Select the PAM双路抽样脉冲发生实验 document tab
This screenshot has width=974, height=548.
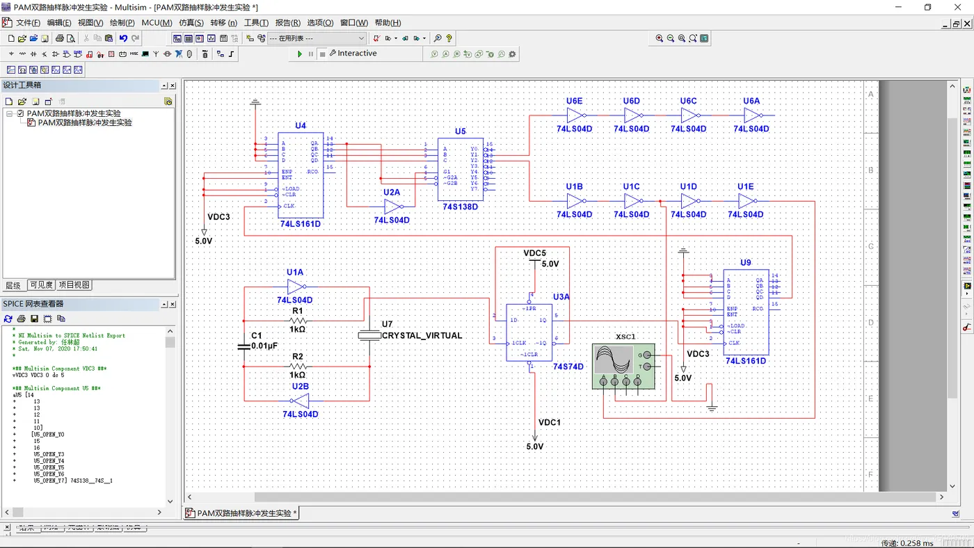pyautogui.click(x=241, y=513)
